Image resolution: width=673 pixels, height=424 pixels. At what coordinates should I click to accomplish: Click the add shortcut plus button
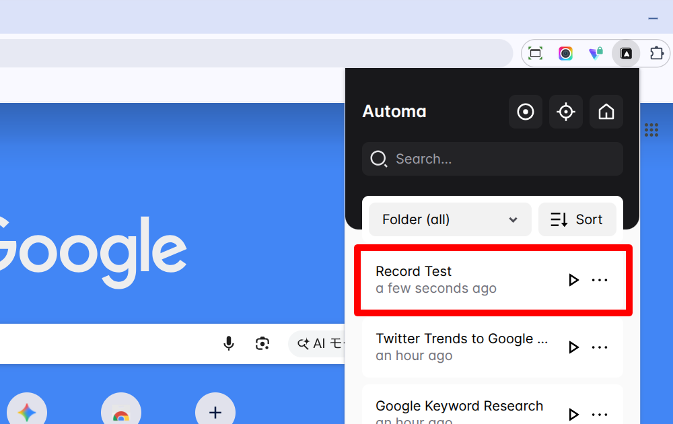coord(215,411)
